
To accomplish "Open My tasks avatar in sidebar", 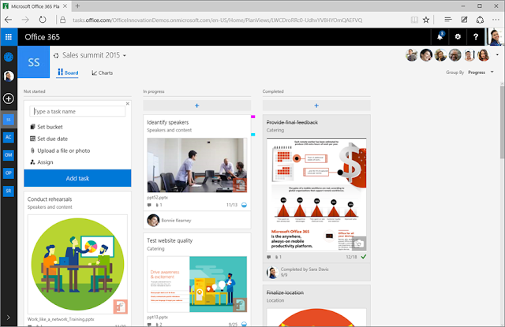I will (9, 76).
